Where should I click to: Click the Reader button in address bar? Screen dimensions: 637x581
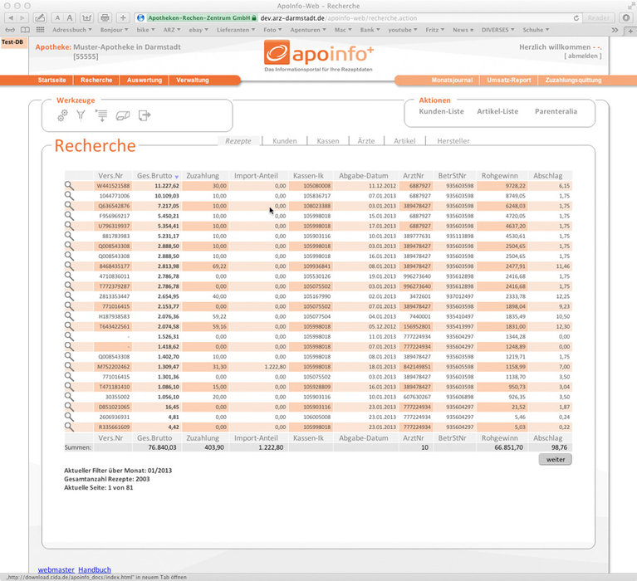[599, 18]
